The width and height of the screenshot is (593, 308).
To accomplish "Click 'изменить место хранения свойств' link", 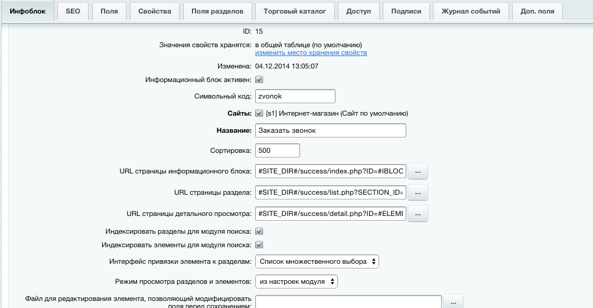I will 311,53.
